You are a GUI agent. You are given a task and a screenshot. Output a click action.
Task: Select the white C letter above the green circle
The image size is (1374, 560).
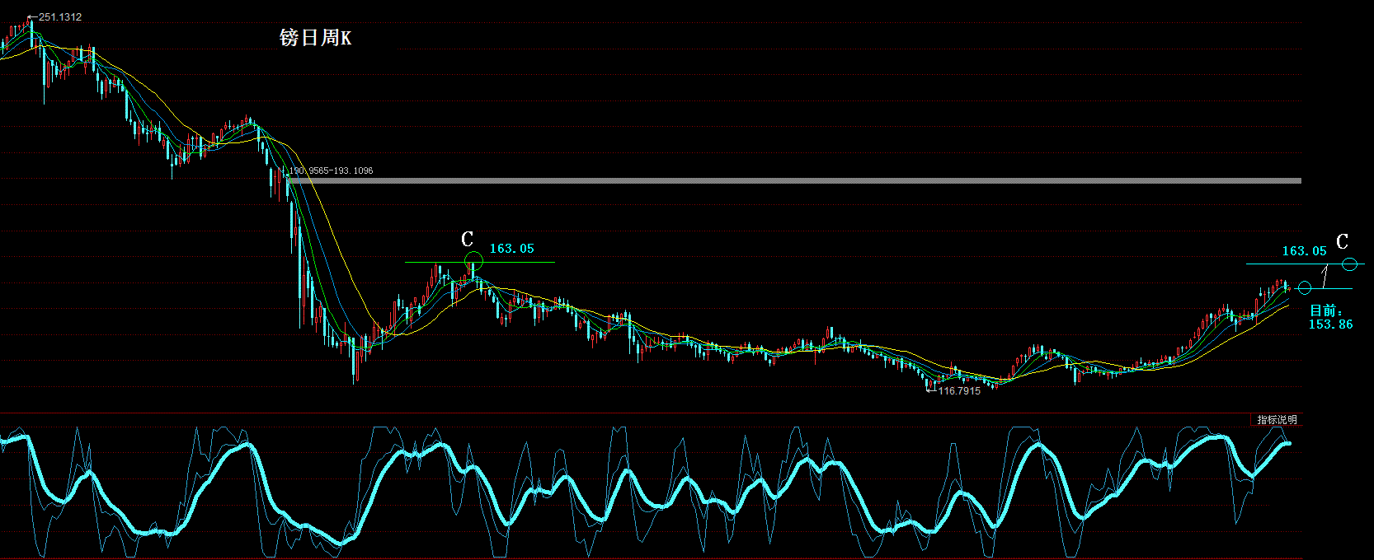[x=468, y=239]
